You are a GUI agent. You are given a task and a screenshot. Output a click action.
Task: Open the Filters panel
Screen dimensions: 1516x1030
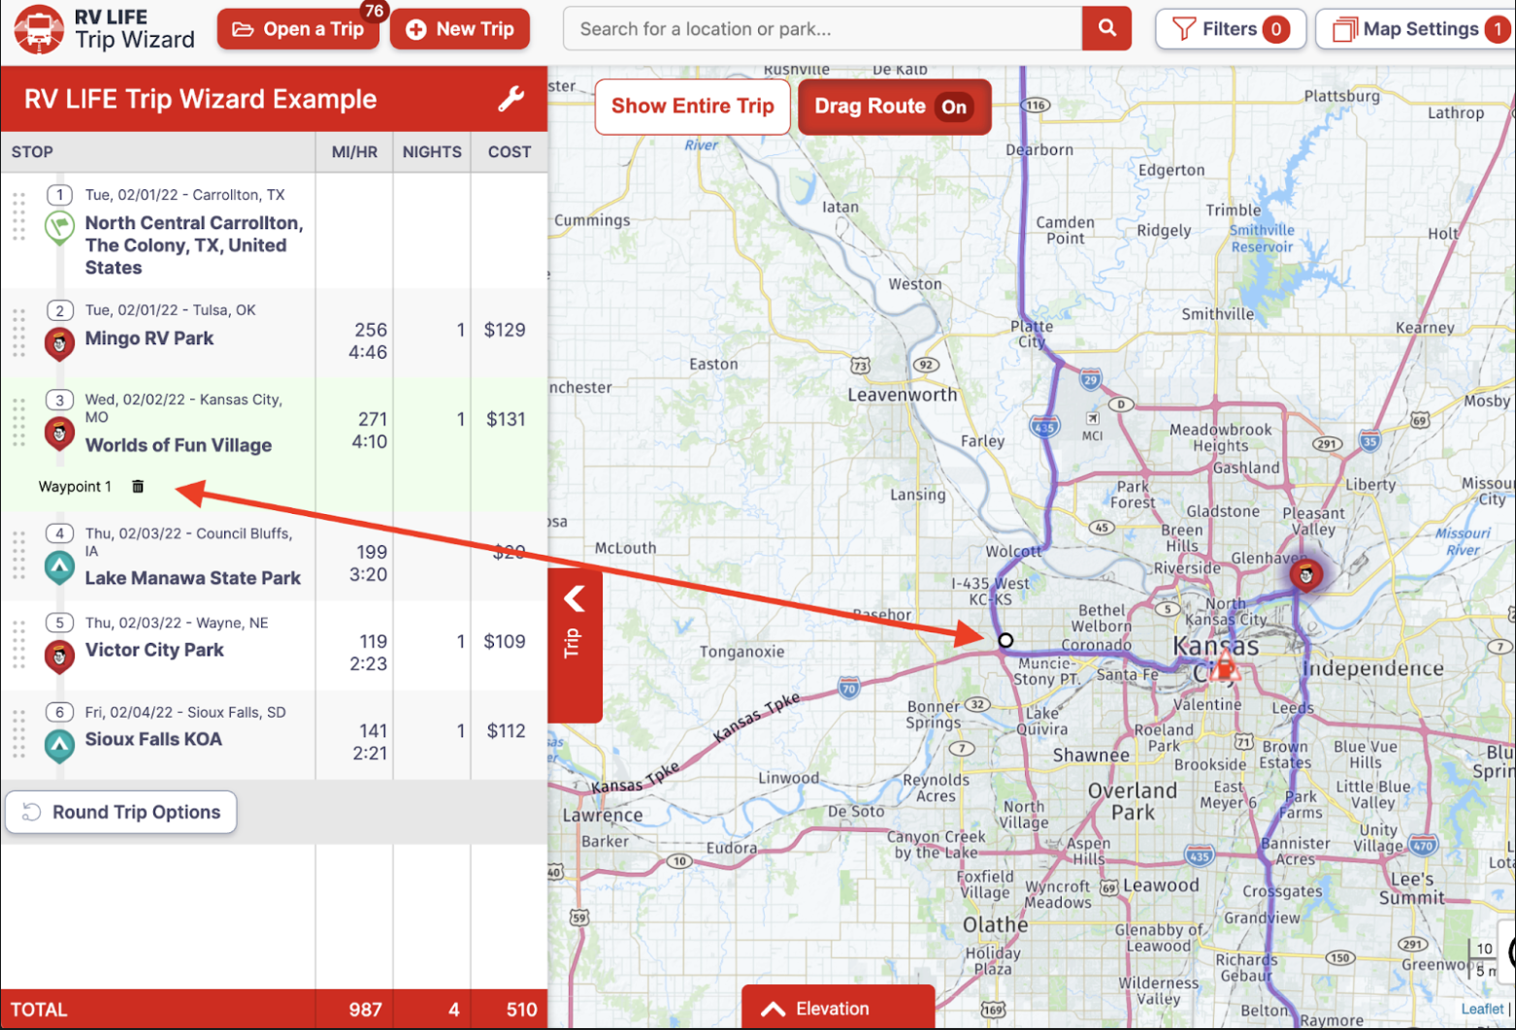(1231, 29)
